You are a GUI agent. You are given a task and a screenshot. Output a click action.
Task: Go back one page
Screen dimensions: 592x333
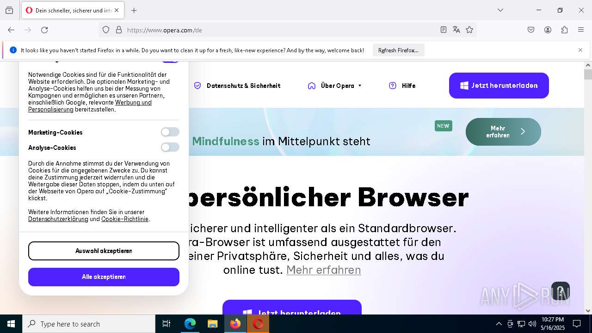(11, 30)
